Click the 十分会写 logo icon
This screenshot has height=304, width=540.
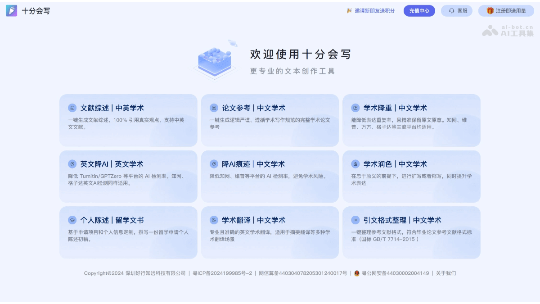pyautogui.click(x=11, y=10)
